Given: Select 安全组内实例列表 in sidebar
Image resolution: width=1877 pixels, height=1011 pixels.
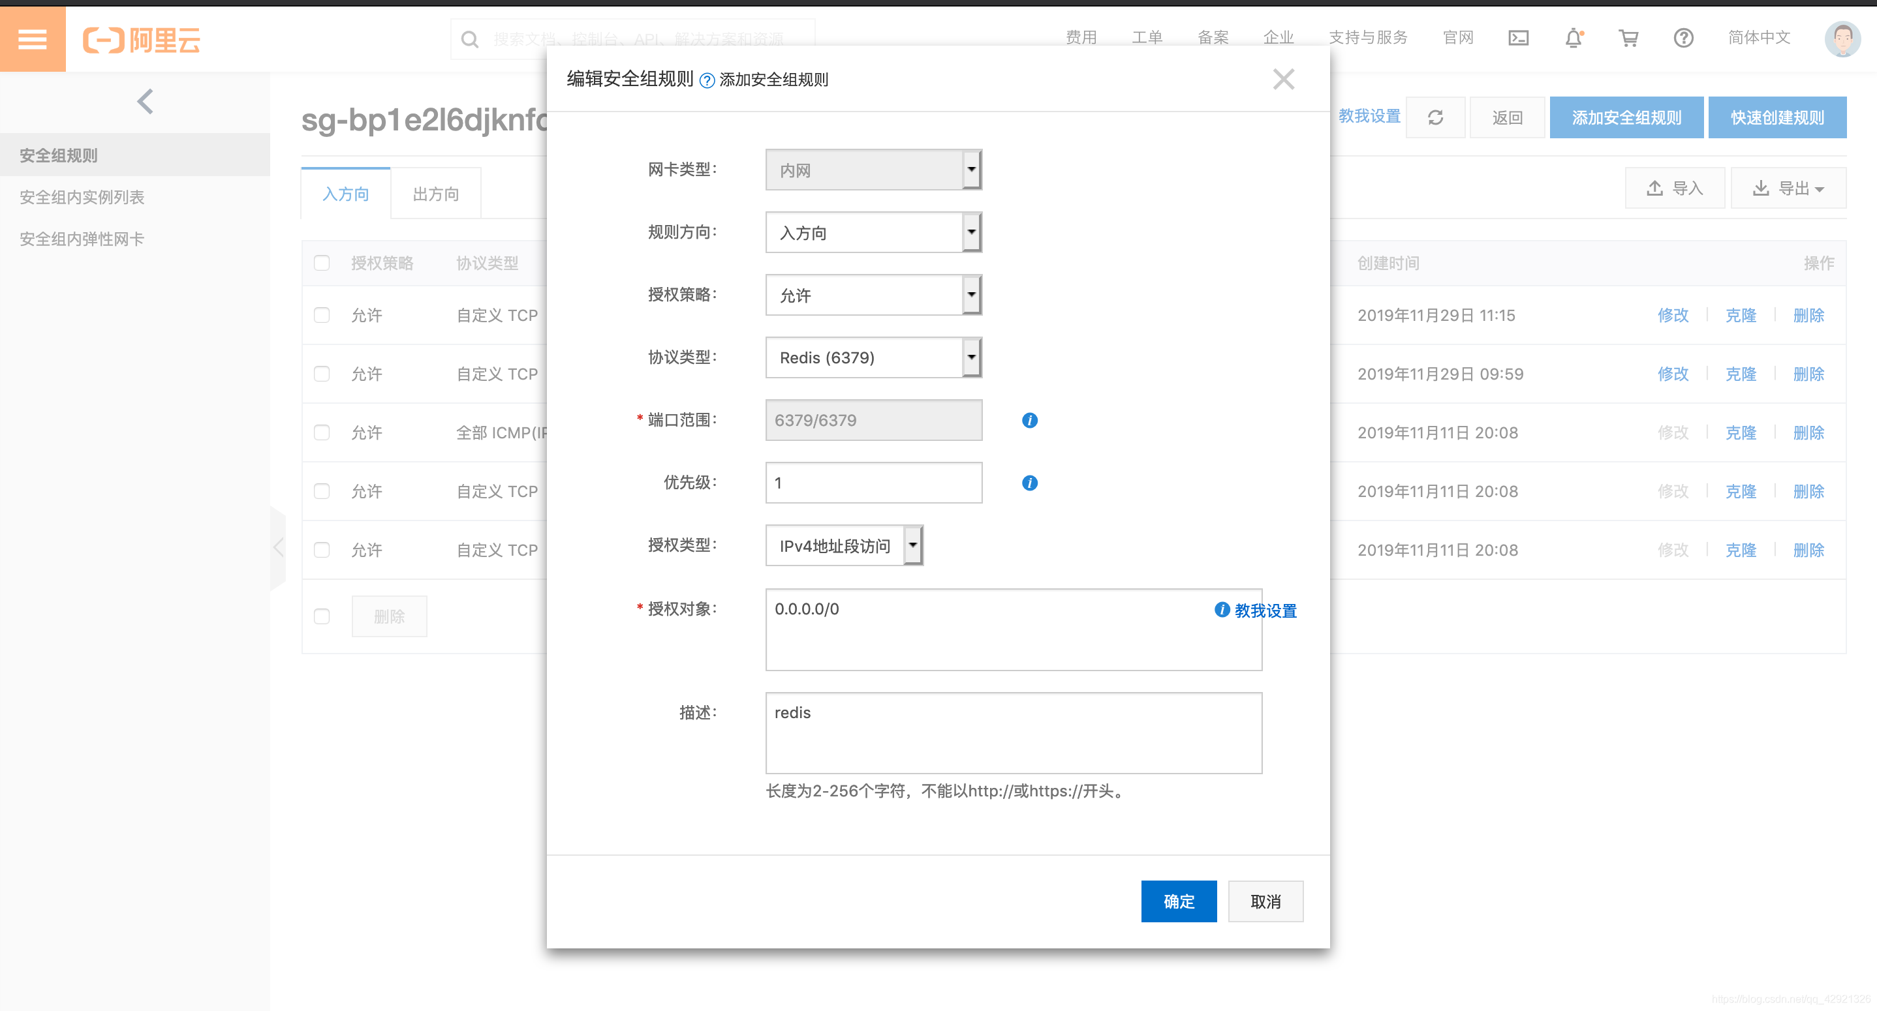Looking at the screenshot, I should coord(82,197).
